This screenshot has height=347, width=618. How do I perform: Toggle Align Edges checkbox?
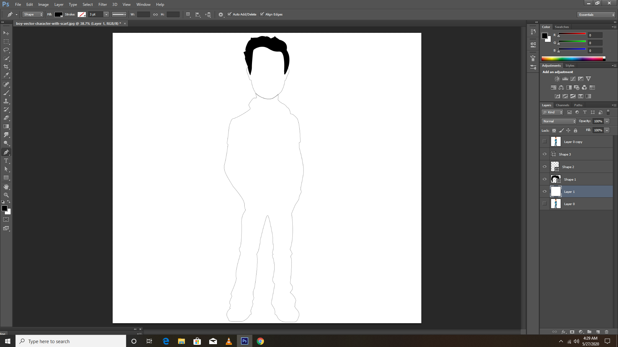(262, 14)
